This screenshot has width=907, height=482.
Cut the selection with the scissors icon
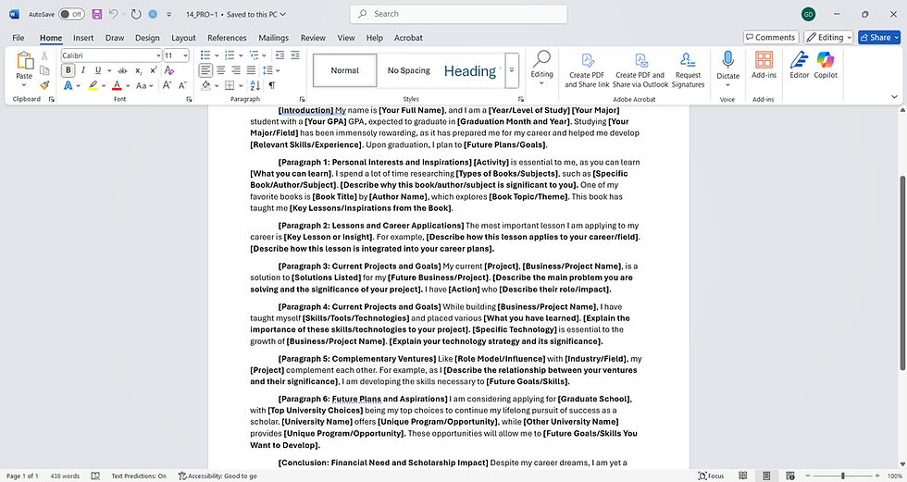tap(44, 56)
